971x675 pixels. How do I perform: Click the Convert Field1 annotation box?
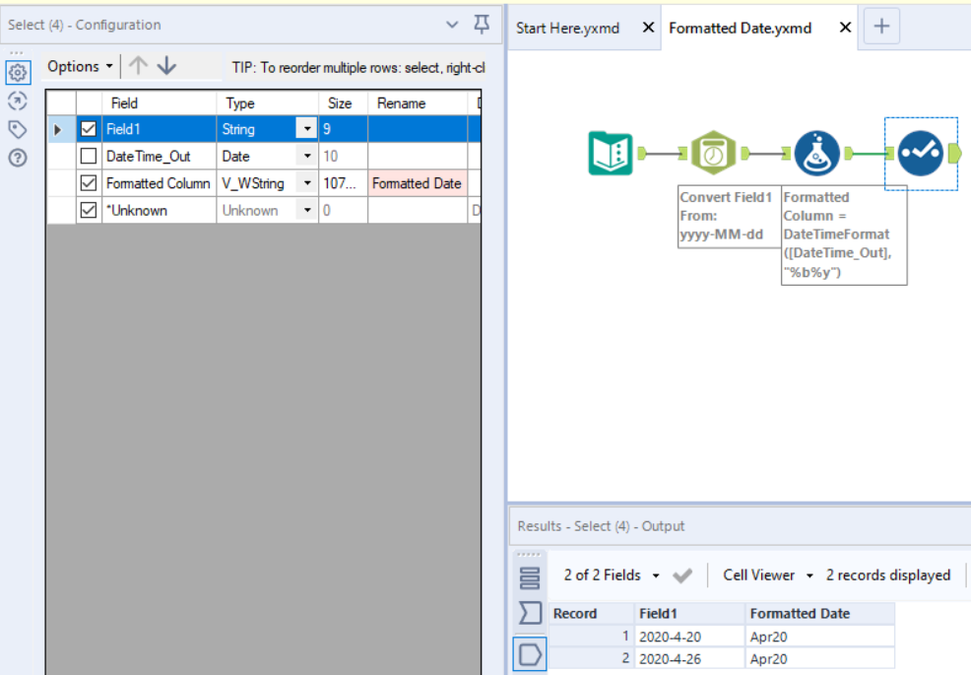click(x=730, y=217)
